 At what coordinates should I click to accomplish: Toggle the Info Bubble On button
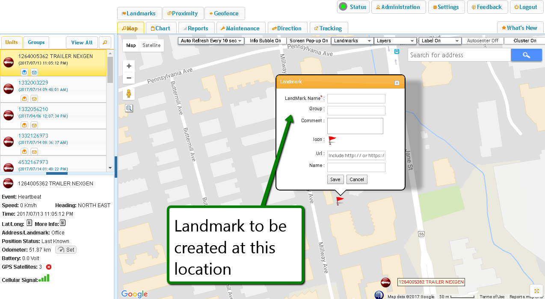pyautogui.click(x=265, y=41)
